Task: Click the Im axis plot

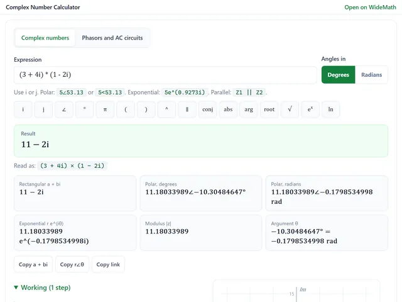Action: click(x=296, y=291)
